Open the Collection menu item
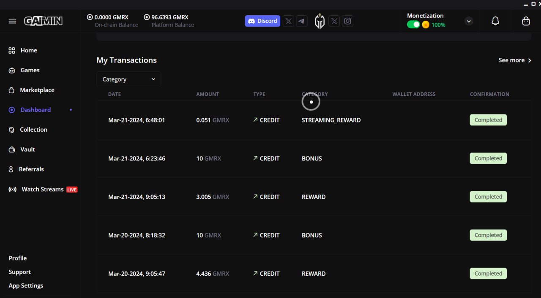 (x=33, y=130)
